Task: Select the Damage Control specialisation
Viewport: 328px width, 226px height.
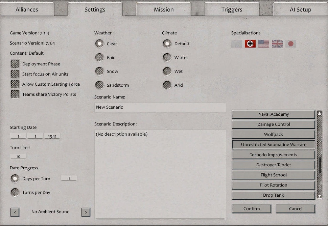Action: tap(274, 124)
